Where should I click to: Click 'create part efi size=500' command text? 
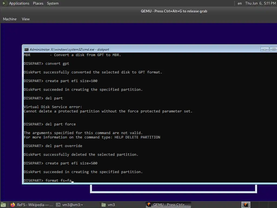[71, 163]
